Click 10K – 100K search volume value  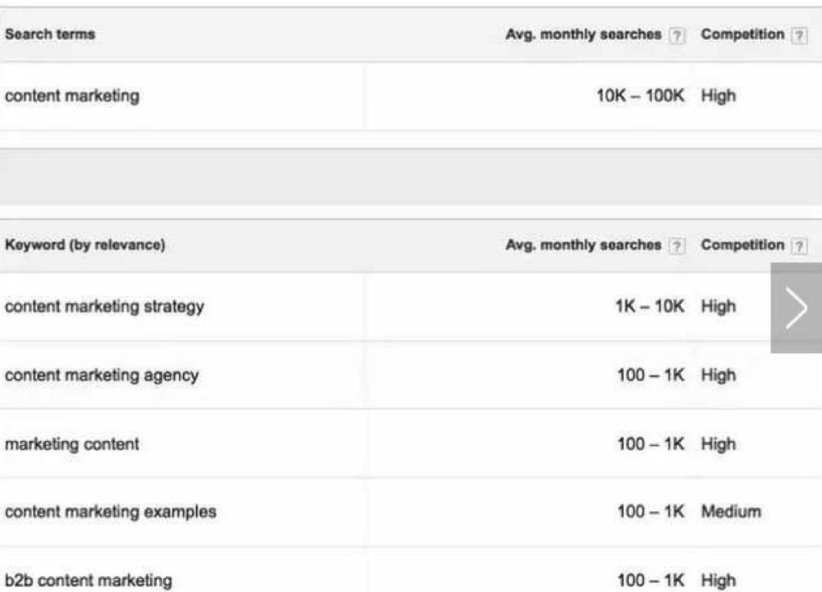click(x=641, y=96)
